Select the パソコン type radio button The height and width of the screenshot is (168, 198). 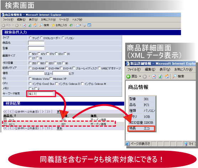tap(63, 38)
